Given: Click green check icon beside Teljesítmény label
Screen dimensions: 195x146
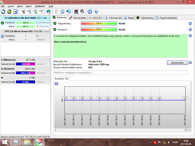Looking at the screenshot, I should coord(55,24).
